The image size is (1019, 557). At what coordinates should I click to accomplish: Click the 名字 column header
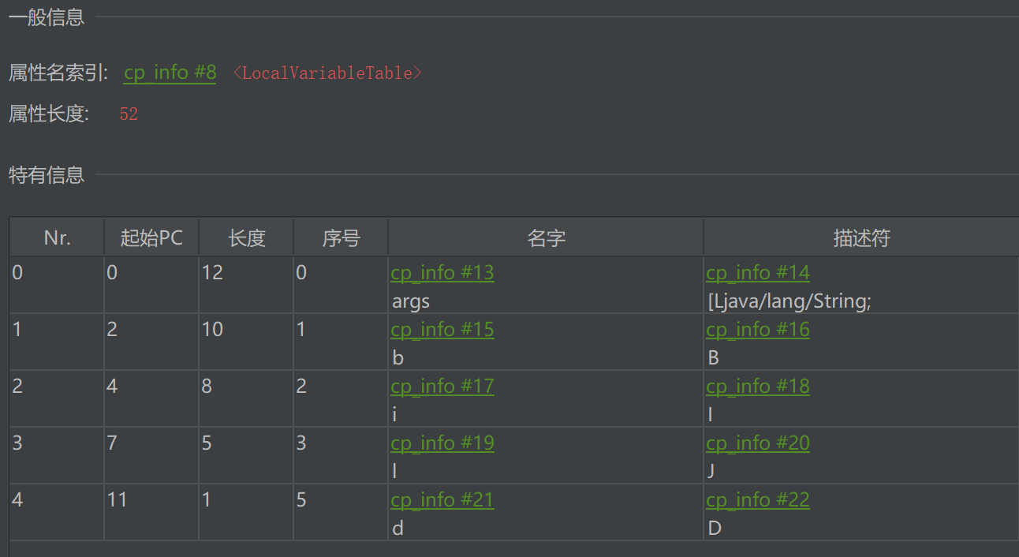pos(546,237)
